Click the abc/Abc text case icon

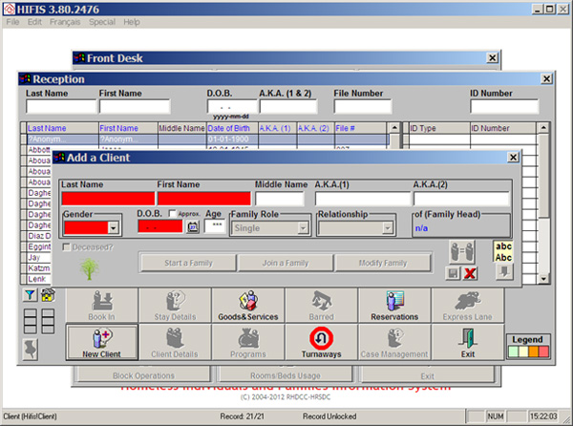tap(503, 250)
